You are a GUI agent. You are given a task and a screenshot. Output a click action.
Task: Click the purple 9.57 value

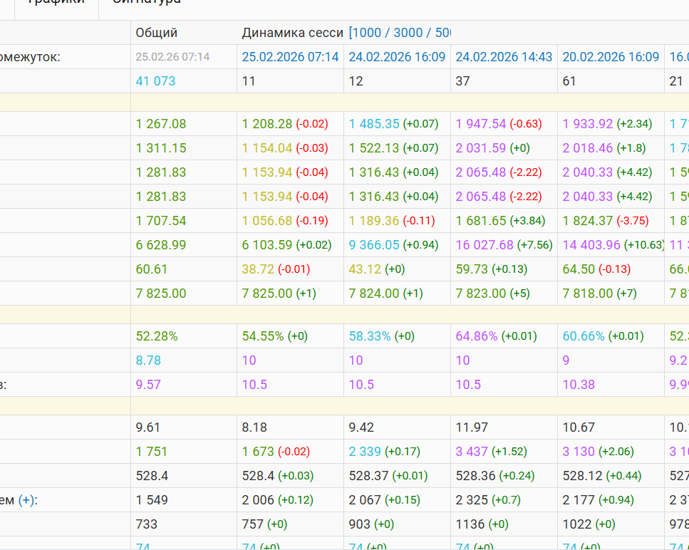(148, 385)
